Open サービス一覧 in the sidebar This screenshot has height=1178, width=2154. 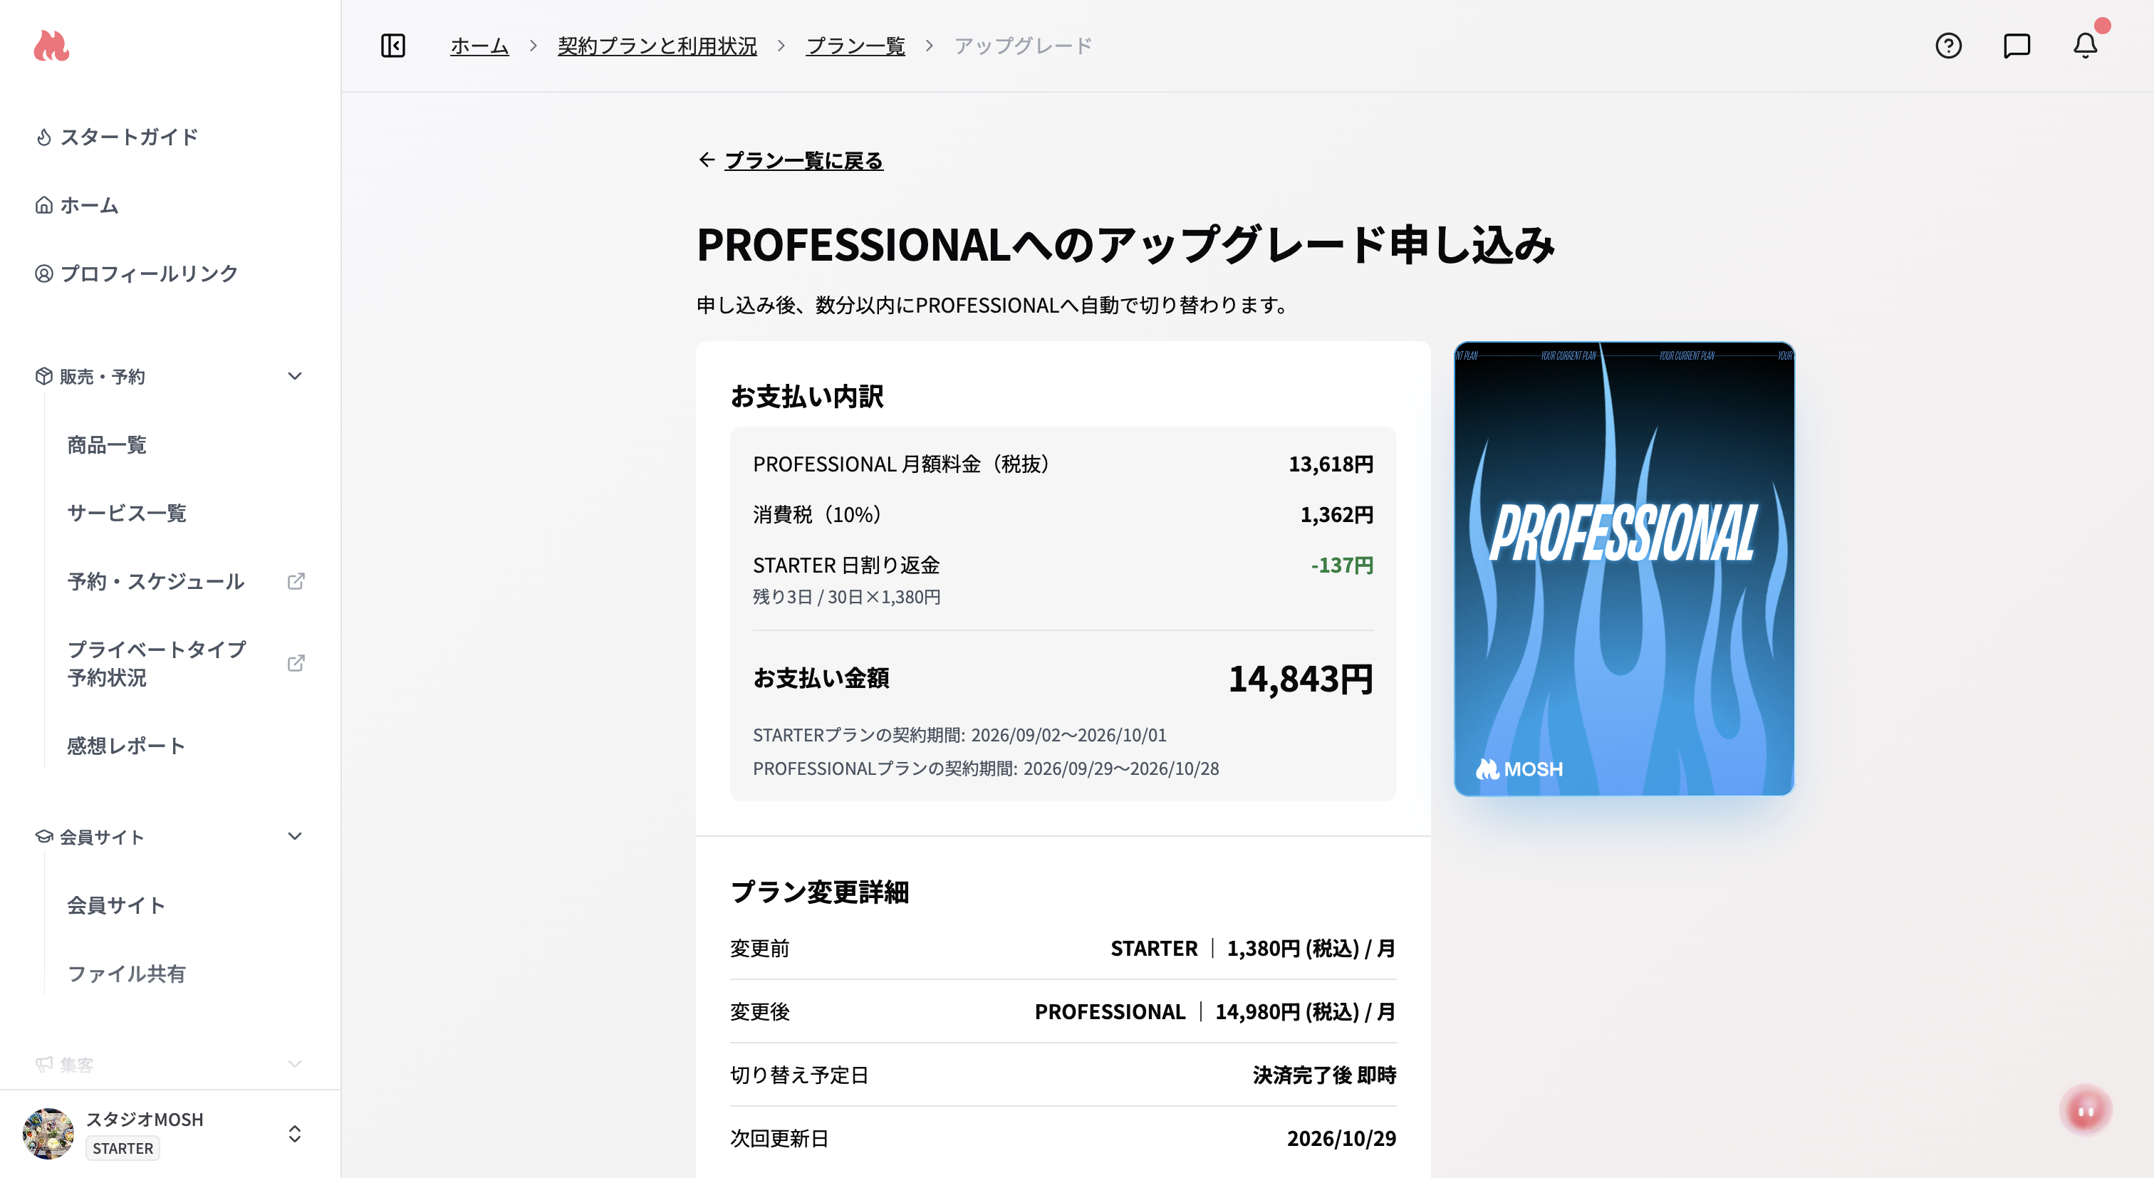pyautogui.click(x=127, y=514)
